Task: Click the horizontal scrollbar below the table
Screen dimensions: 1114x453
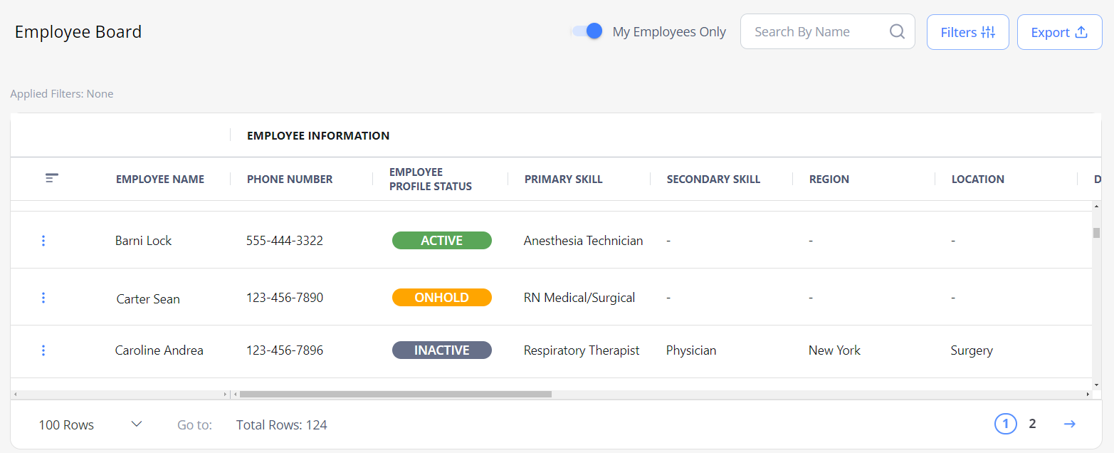Action: coord(394,392)
